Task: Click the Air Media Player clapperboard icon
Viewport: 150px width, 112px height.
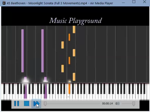Action: [4, 3]
